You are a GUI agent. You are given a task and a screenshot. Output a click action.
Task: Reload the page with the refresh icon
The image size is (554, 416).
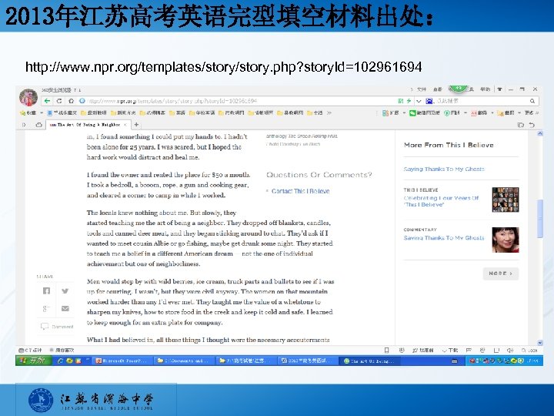pyautogui.click(x=59, y=101)
